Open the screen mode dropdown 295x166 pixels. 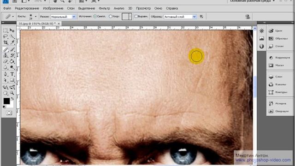tap(95, 1)
